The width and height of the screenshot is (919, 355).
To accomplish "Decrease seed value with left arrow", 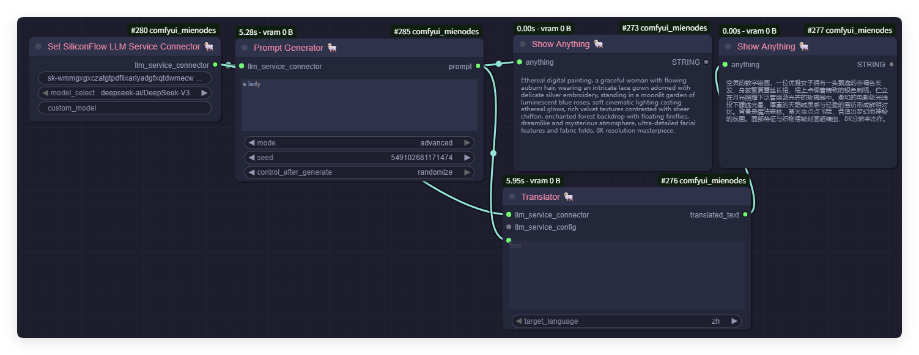I will tap(251, 158).
